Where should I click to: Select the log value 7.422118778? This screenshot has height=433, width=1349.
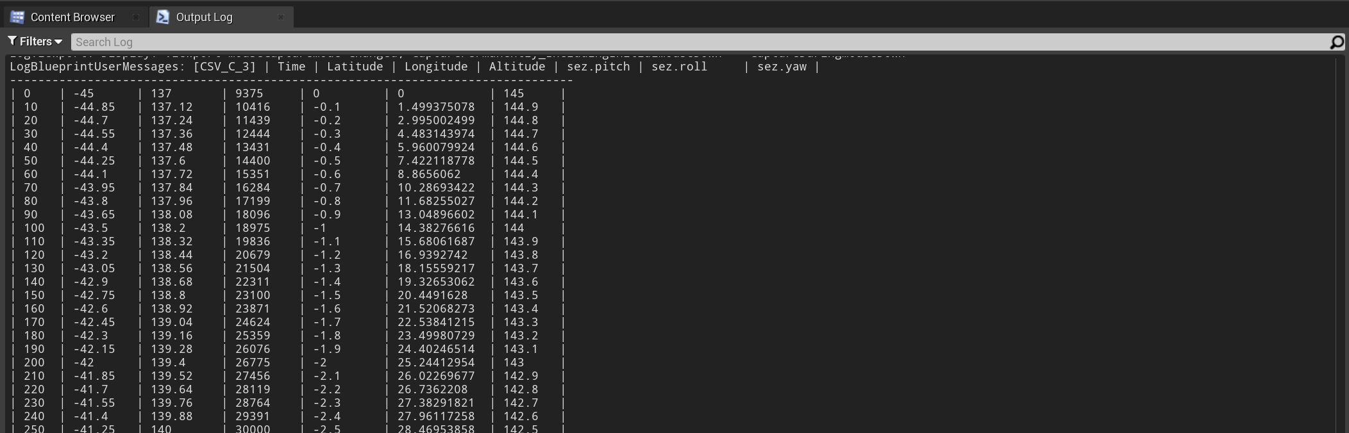[436, 161]
